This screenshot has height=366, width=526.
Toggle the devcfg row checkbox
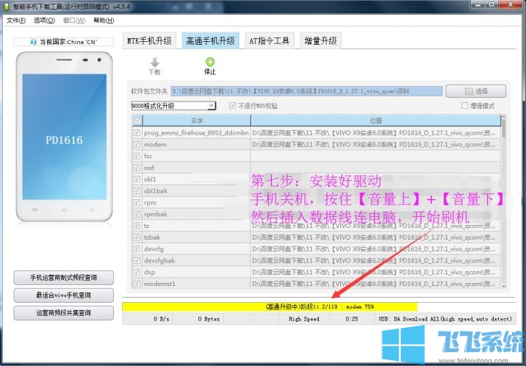click(x=137, y=249)
